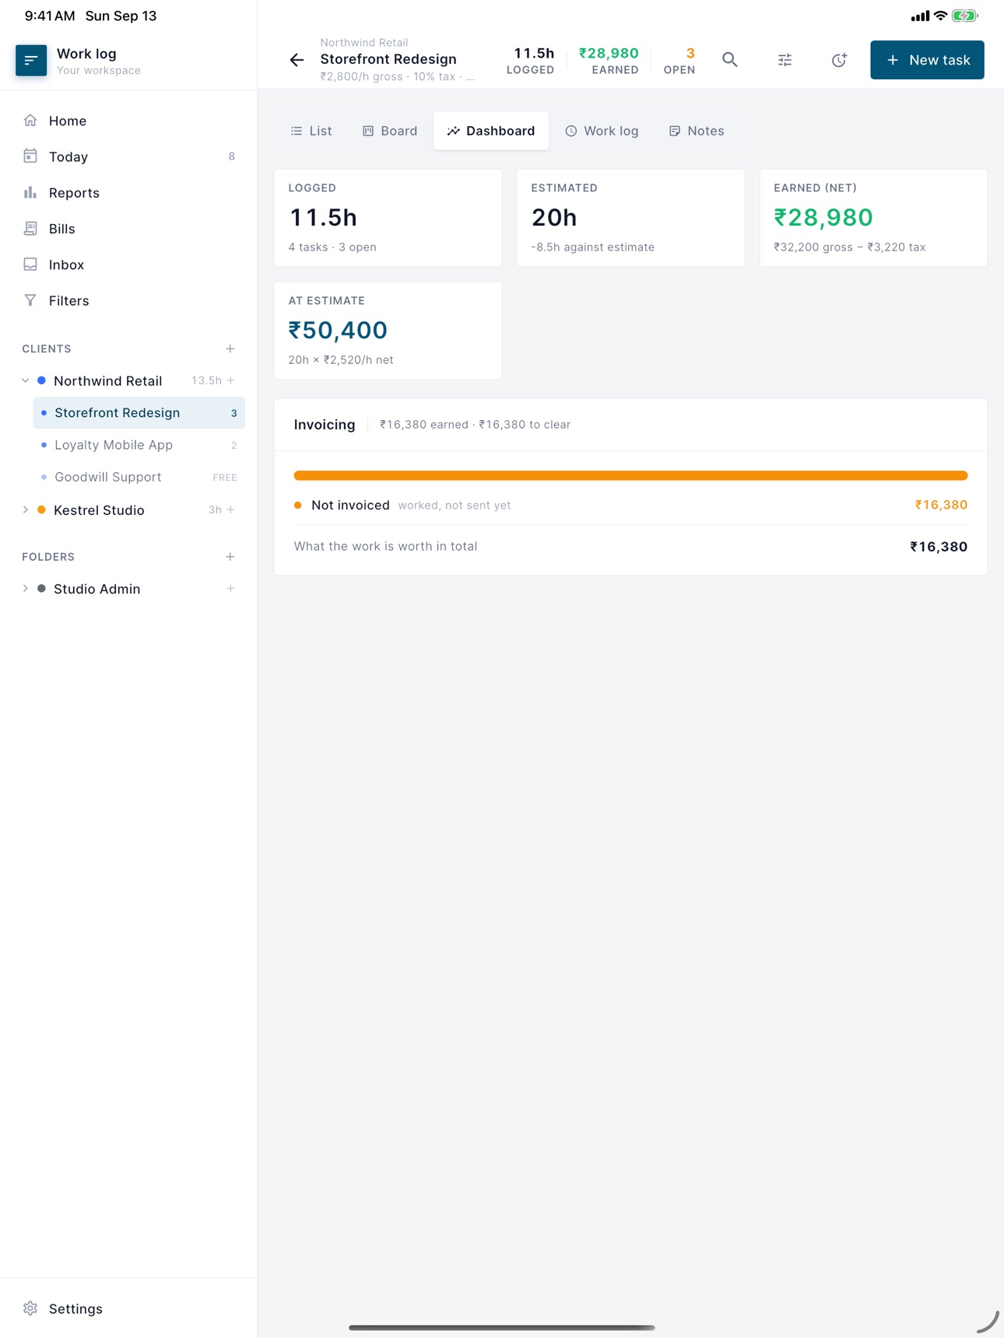Viewport: 1004px width, 1338px height.
Task: Switch to the Board tab
Action: coord(390,131)
